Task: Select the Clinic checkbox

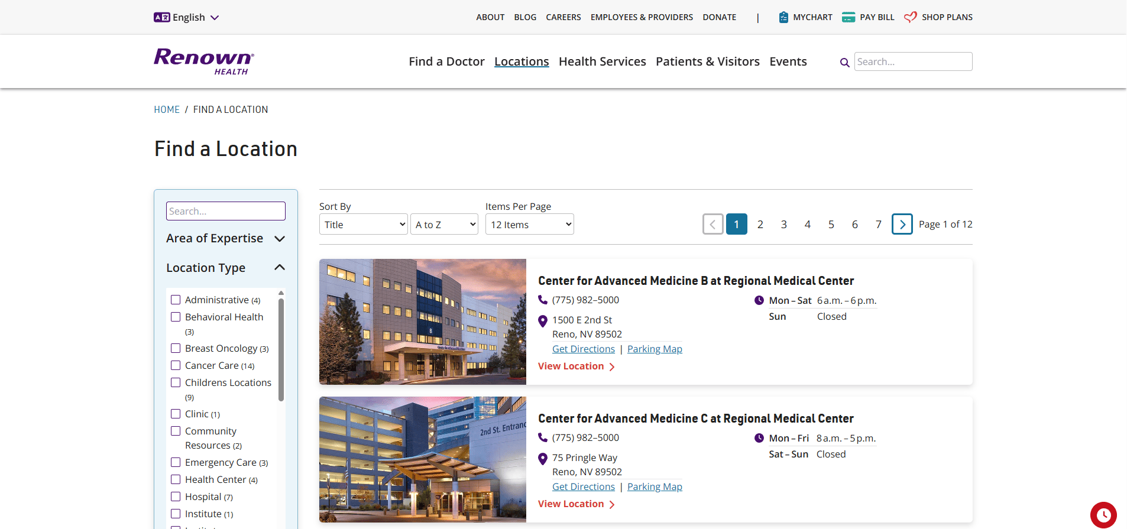Action: coord(176,414)
